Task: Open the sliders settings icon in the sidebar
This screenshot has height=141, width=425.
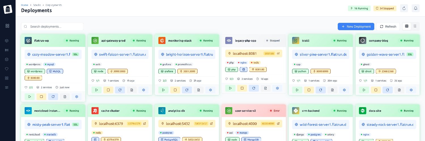Action: click(7, 87)
